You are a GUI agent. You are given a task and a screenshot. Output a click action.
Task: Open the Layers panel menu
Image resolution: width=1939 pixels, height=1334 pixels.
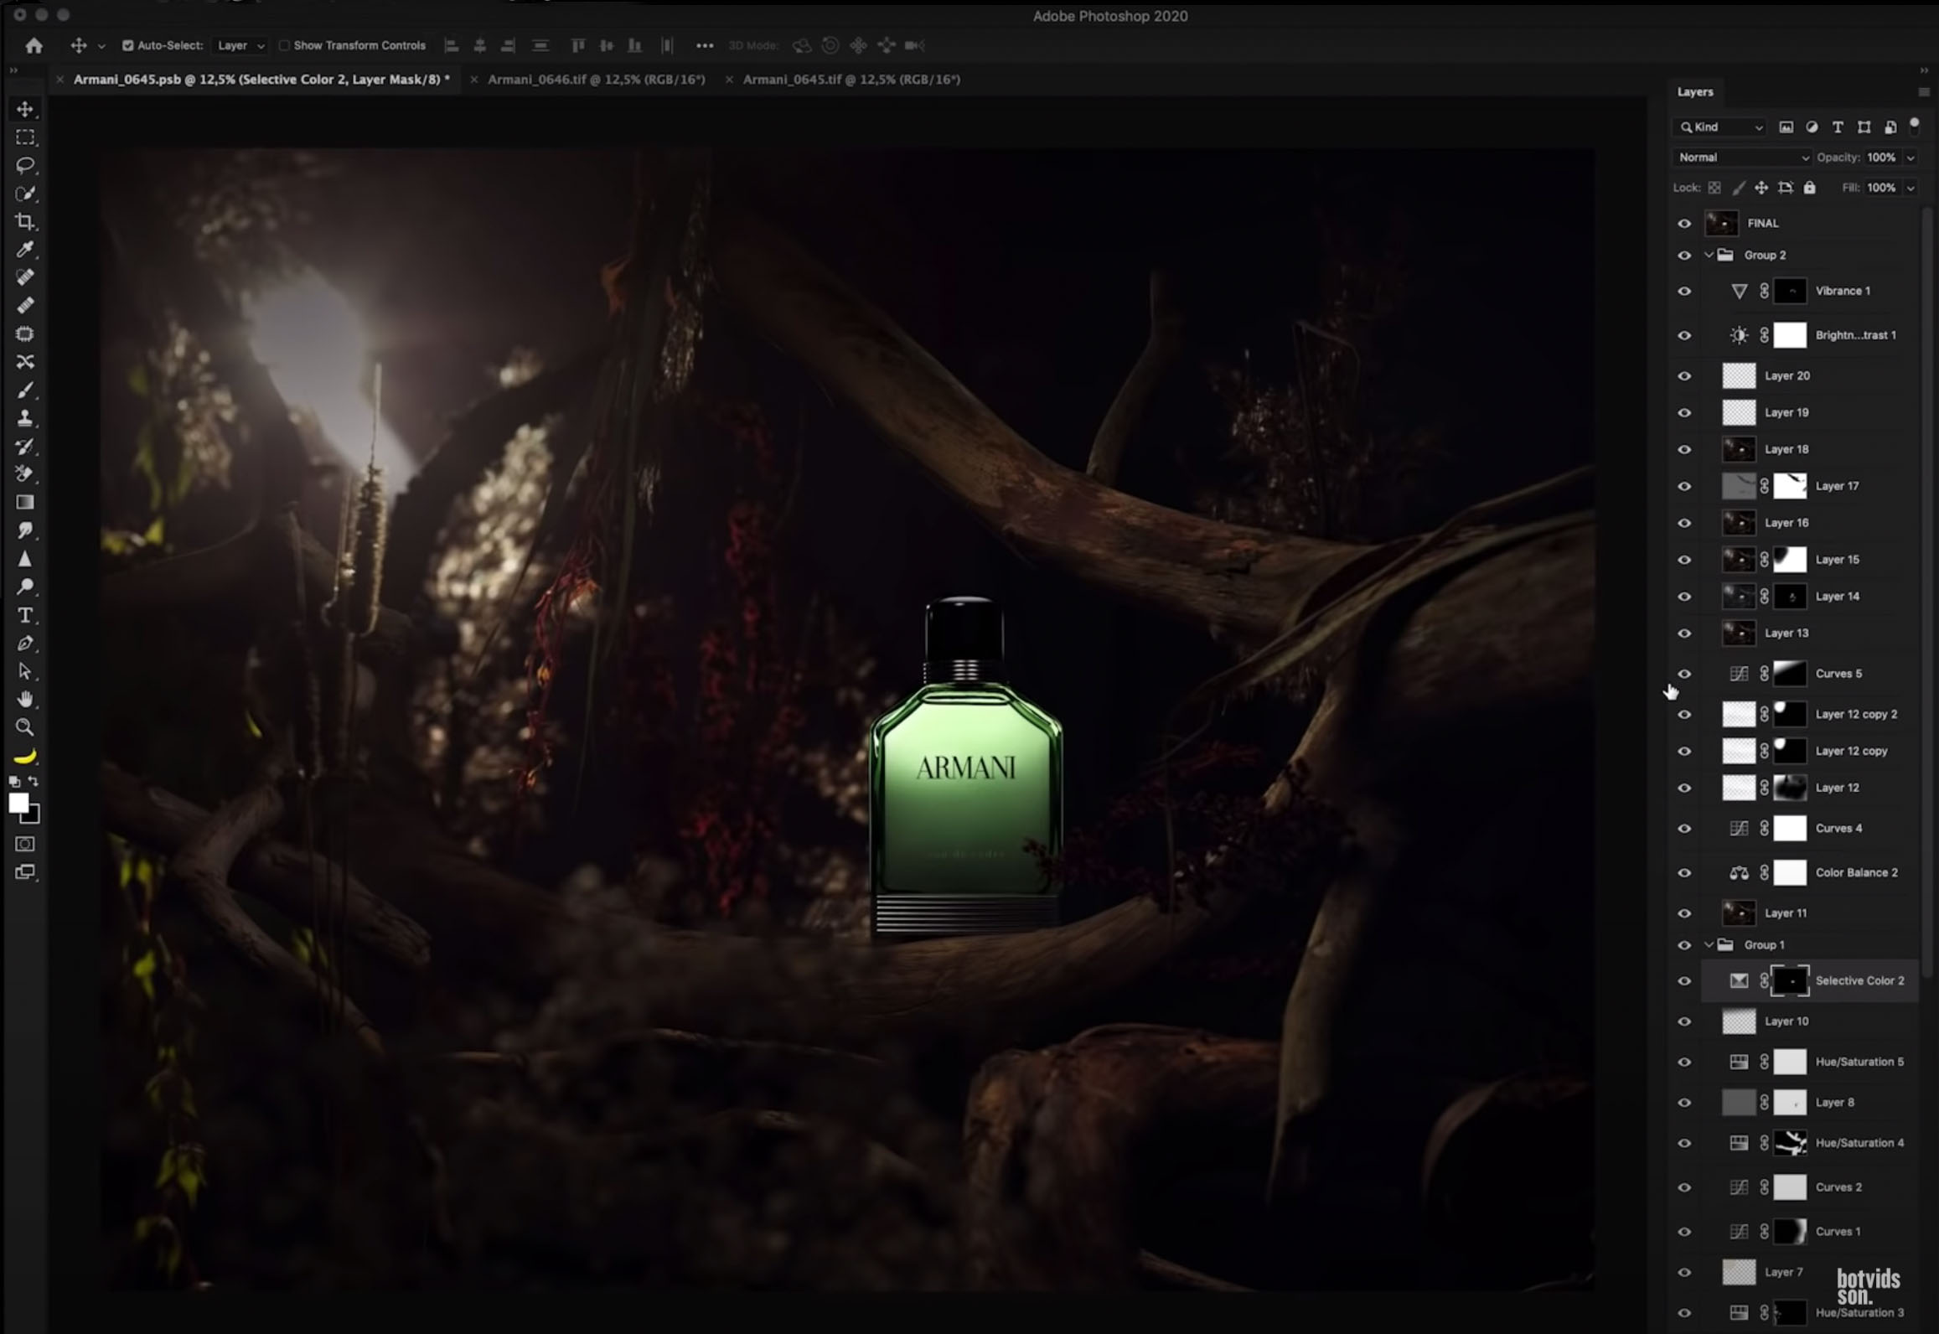(1924, 92)
